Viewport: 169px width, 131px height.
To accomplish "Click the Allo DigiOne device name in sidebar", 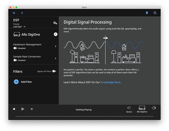I will (x=31, y=35).
